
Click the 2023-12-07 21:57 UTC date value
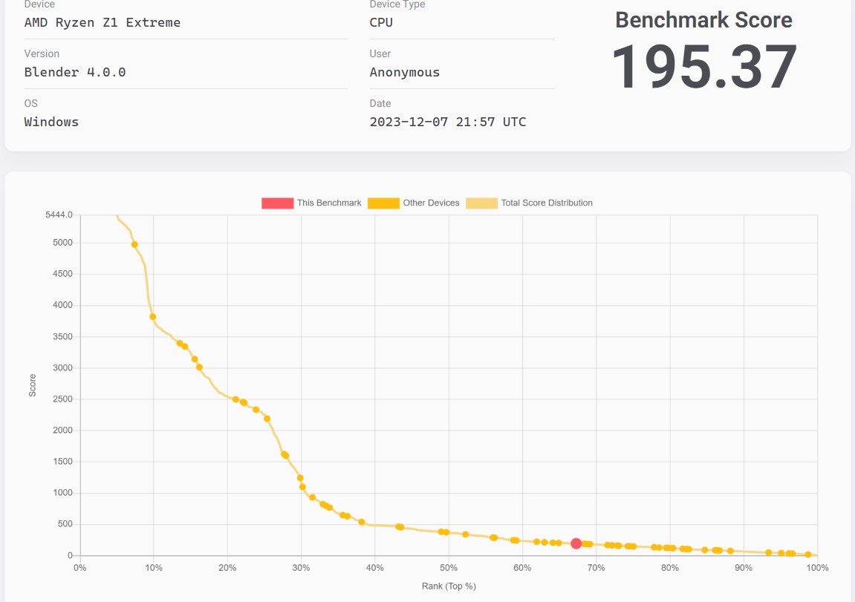coord(448,122)
